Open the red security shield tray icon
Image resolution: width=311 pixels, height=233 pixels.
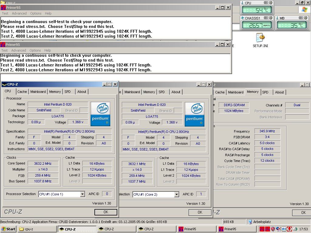click(273, 229)
